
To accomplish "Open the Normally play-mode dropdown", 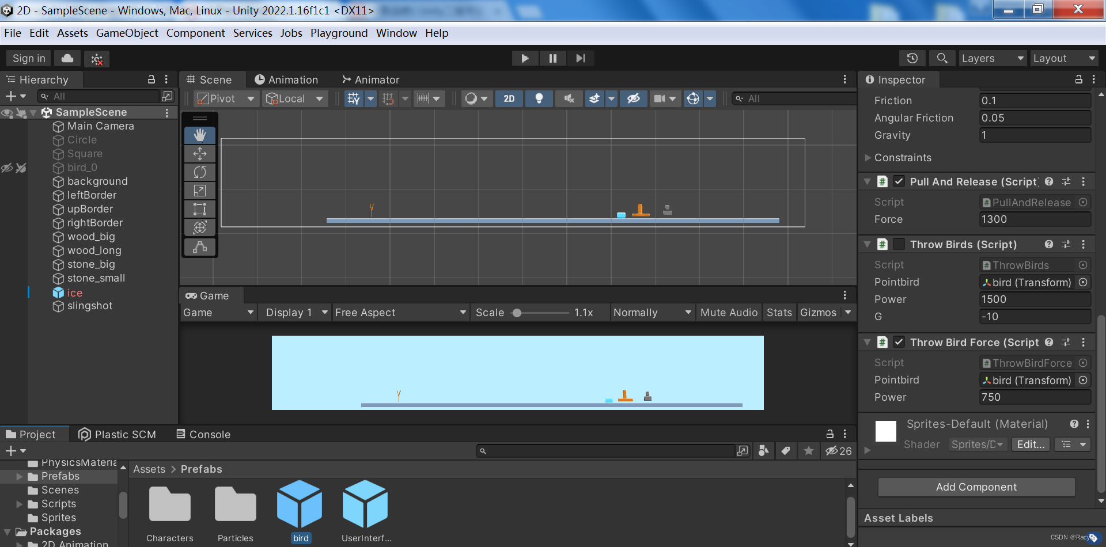I will [652, 312].
